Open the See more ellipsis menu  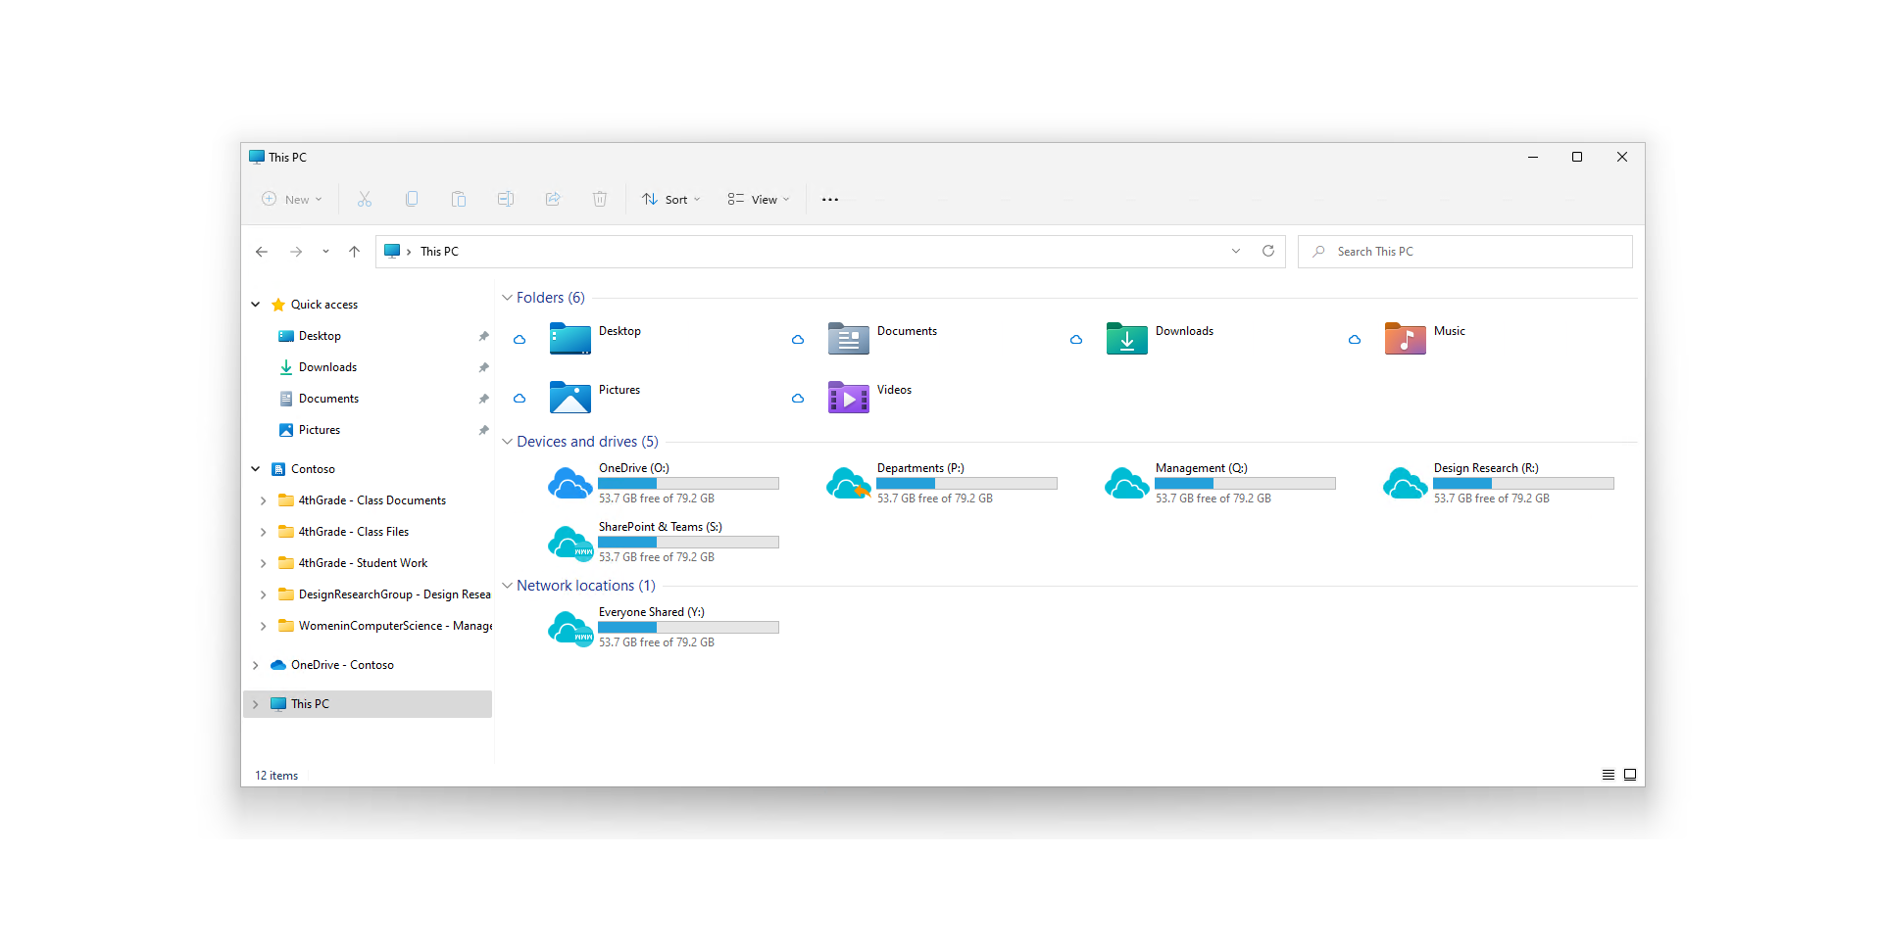coord(830,200)
